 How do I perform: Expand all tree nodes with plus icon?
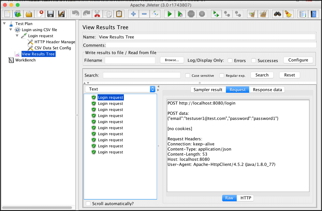(133, 14)
